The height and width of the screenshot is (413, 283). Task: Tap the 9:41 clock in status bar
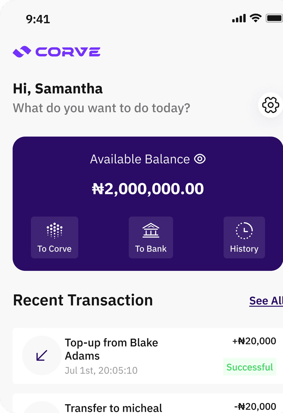point(38,19)
